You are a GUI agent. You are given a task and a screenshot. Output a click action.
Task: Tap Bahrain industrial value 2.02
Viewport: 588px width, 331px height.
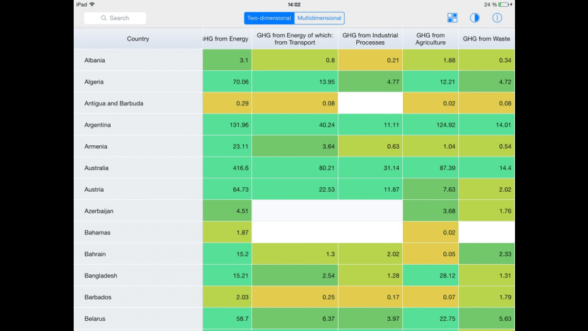coord(370,254)
